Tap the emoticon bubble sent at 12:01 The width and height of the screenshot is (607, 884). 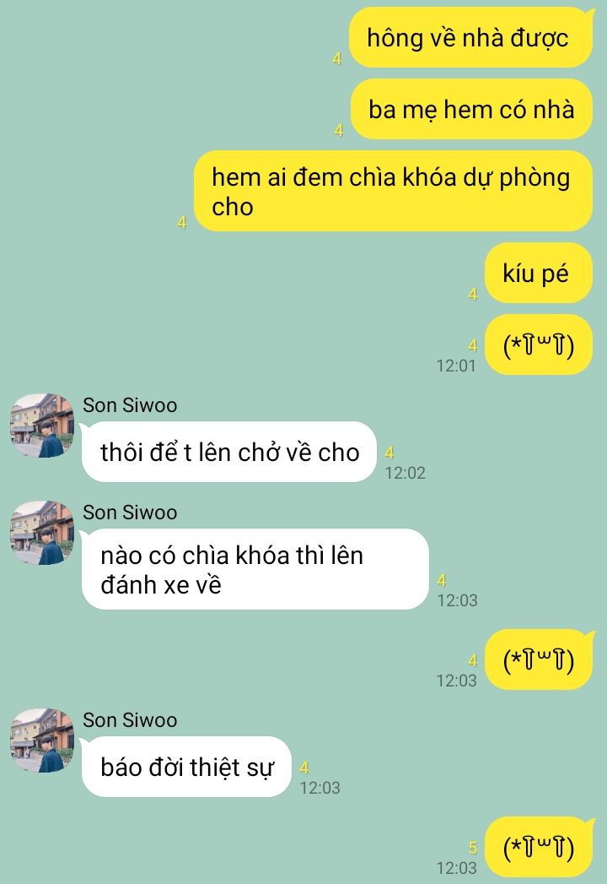tap(539, 344)
